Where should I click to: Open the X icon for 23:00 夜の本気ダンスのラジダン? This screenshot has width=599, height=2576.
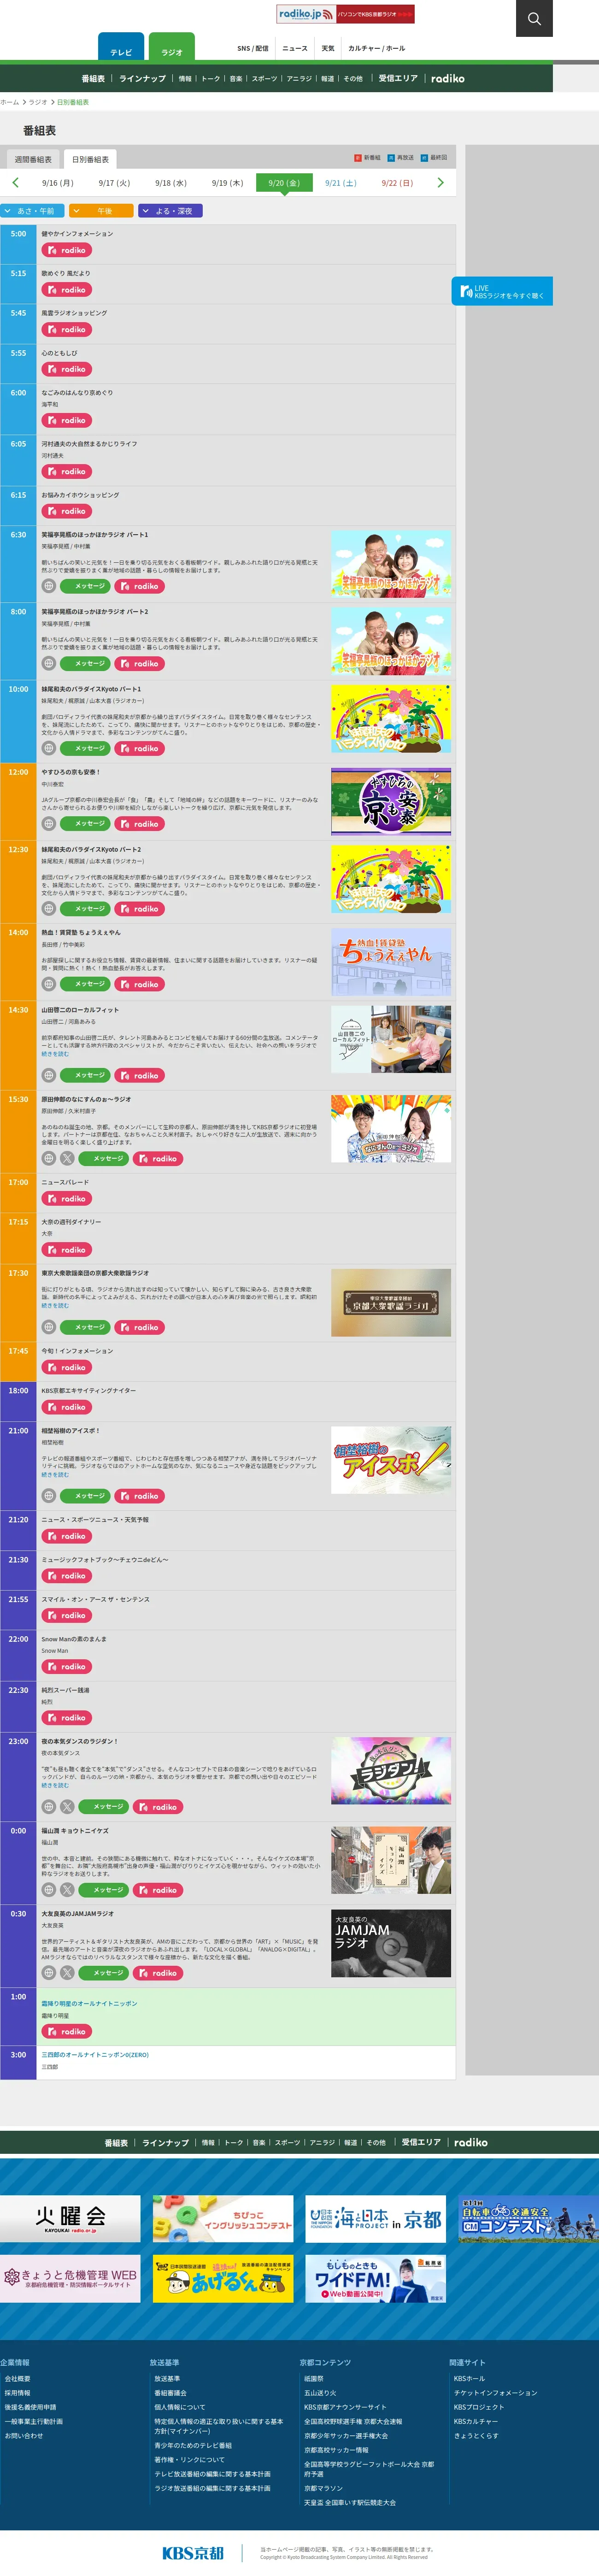pos(67,1807)
